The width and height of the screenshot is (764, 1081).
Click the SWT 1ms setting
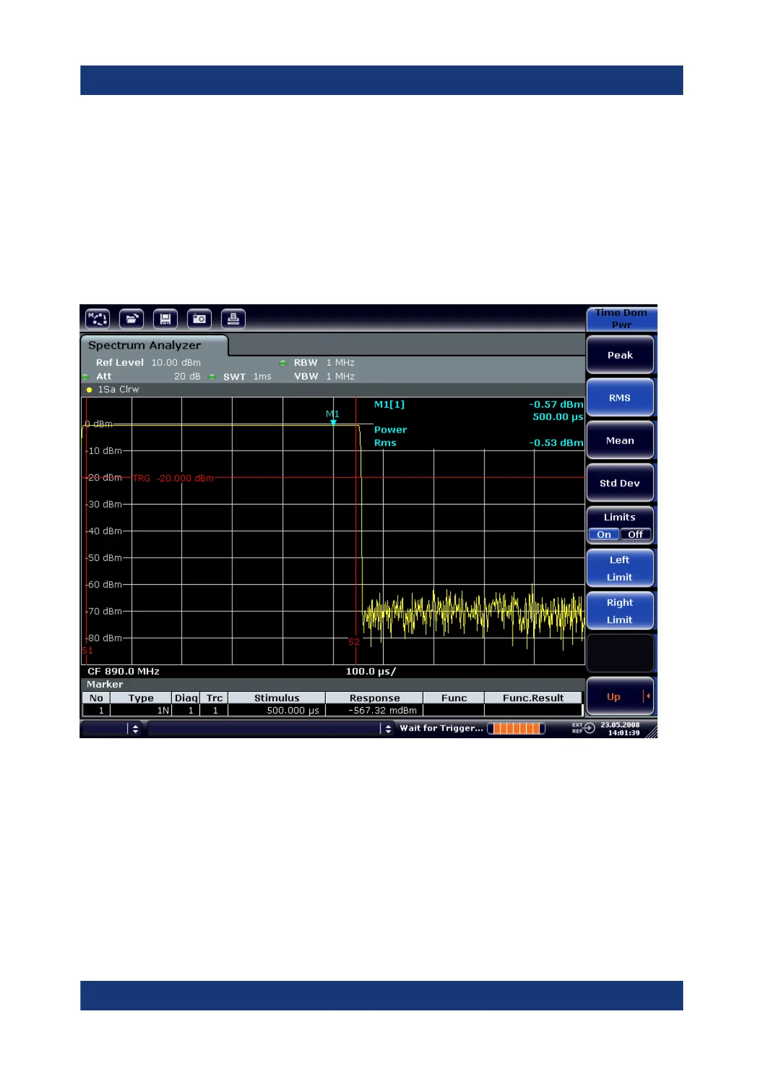[x=247, y=377]
